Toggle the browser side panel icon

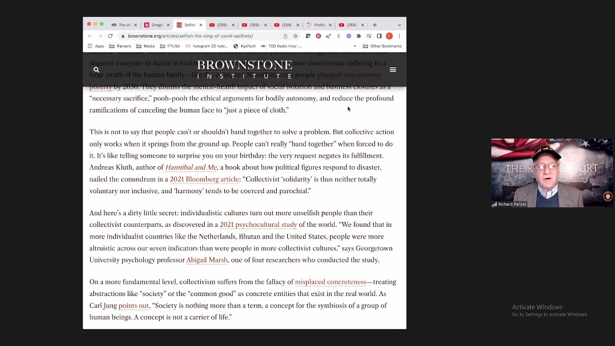[379, 36]
